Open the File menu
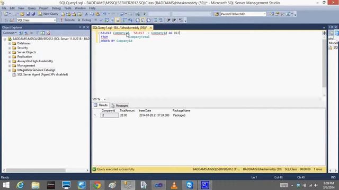This screenshot has width=339, height=190. (4, 8)
